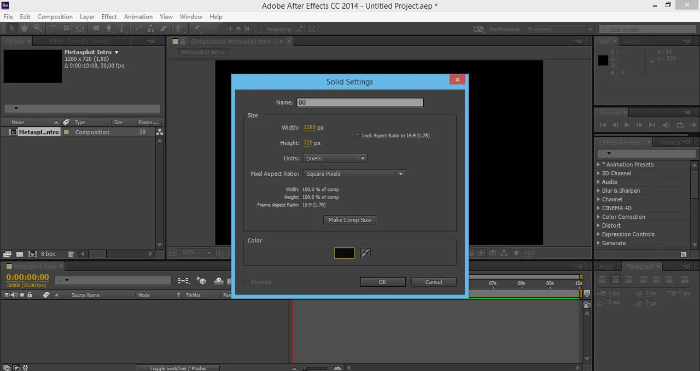This screenshot has height=371, width=700.
Task: Select the Eraser tool
Action: (164, 28)
